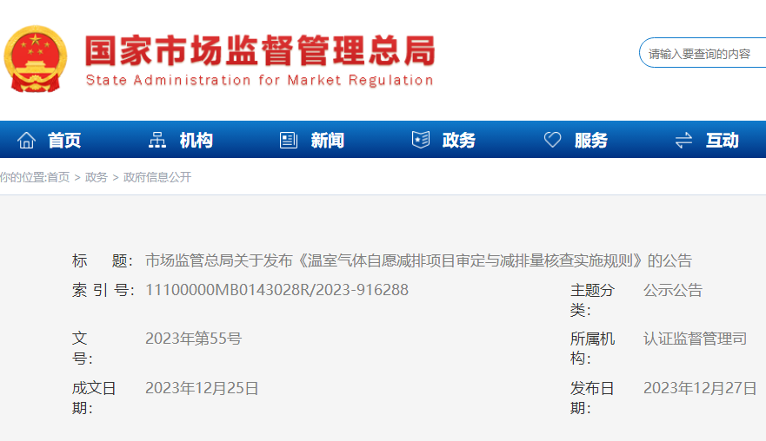Click the English title State Administration for Market Regulation

click(259, 80)
